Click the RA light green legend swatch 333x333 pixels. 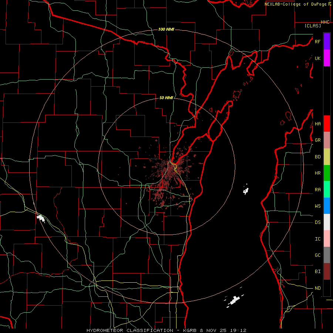click(327, 189)
